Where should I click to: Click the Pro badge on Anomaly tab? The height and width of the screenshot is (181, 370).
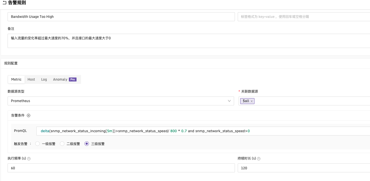click(72, 79)
